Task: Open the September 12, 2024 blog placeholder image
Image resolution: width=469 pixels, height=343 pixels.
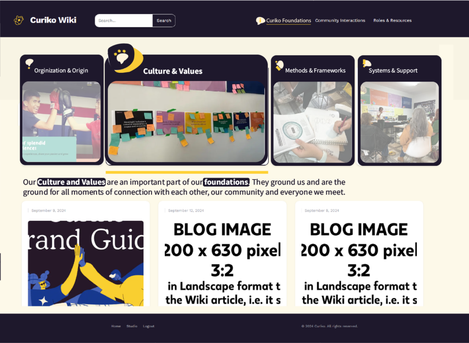Action: [x=222, y=263]
